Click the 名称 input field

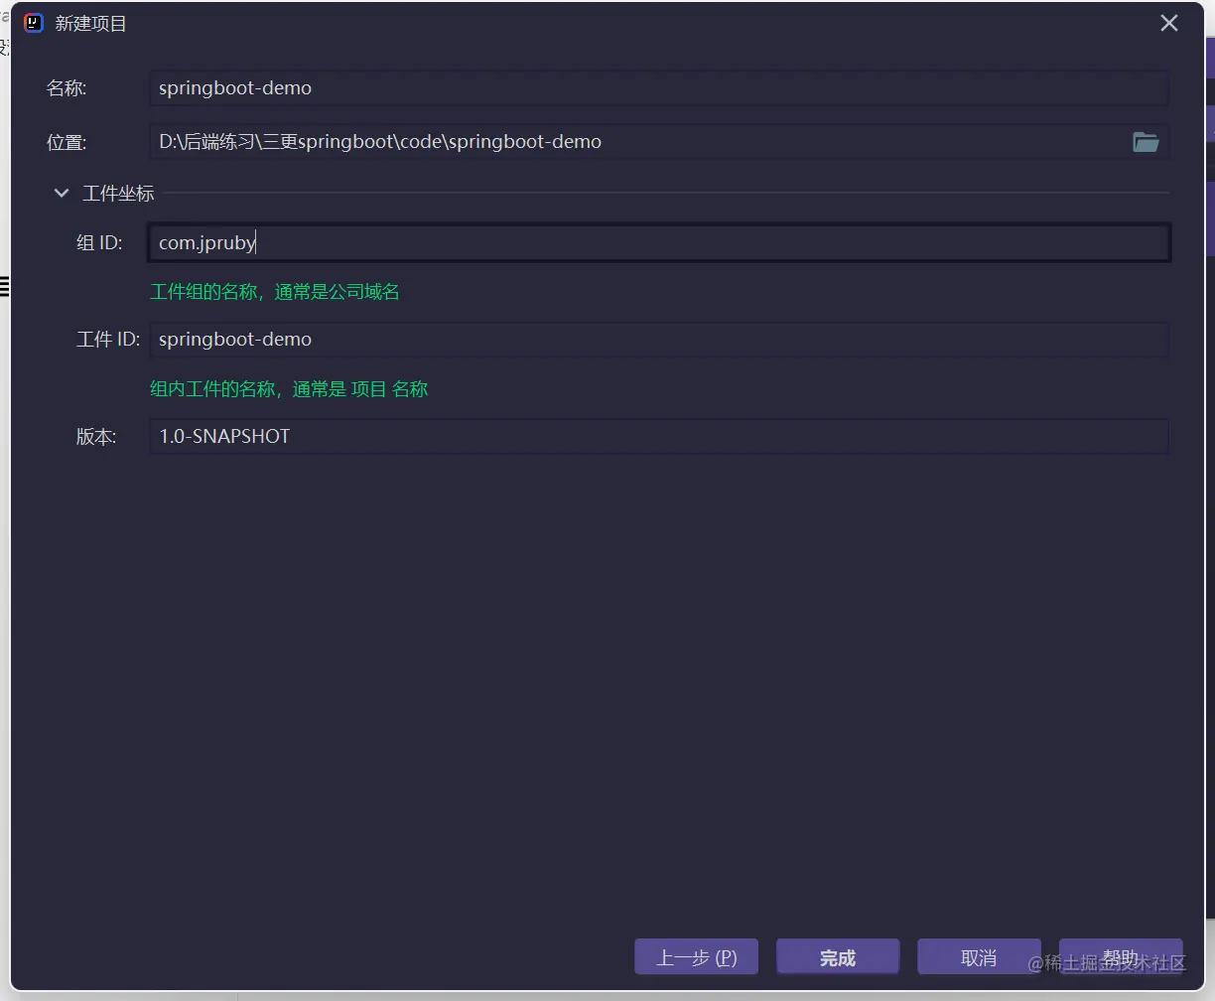(658, 88)
